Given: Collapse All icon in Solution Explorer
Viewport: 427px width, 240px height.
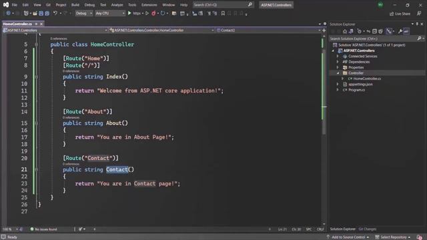Looking at the screenshot, I should tap(374, 31).
